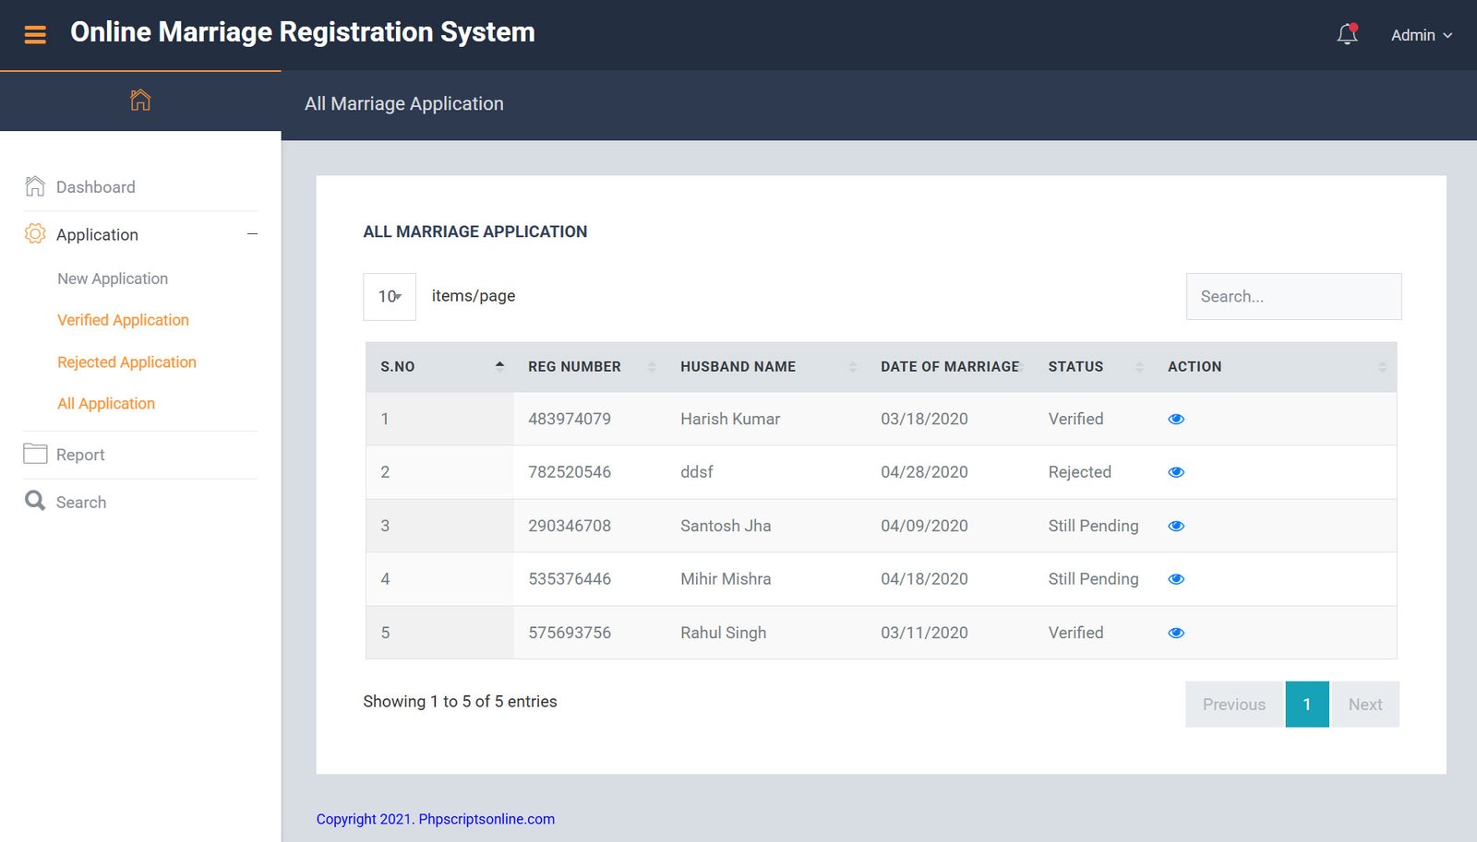This screenshot has width=1477, height=842.
Task: Focus the table Search field
Action: pos(1293,297)
